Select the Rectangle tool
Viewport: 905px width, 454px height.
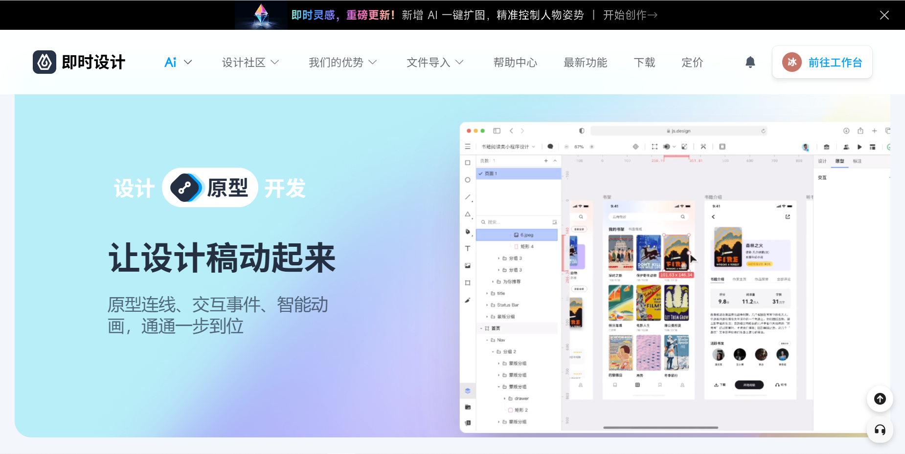pos(468,163)
